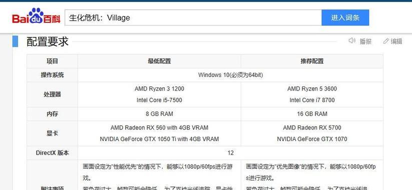Click the 操作系统 row label

pos(52,75)
